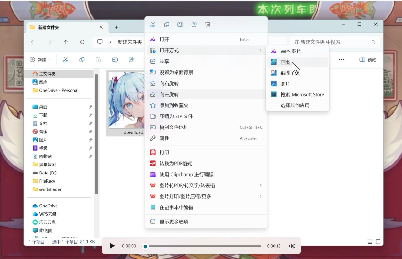
Task: Click the computer icon in the address bar
Action: click(x=100, y=42)
